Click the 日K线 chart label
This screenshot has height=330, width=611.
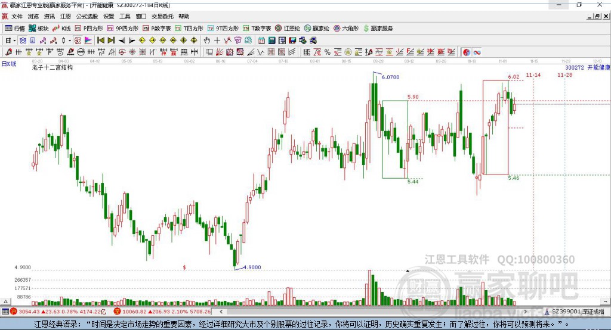coord(9,64)
